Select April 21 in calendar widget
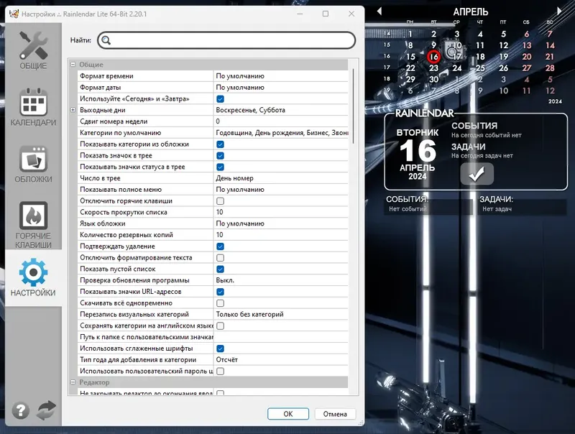 coord(550,57)
